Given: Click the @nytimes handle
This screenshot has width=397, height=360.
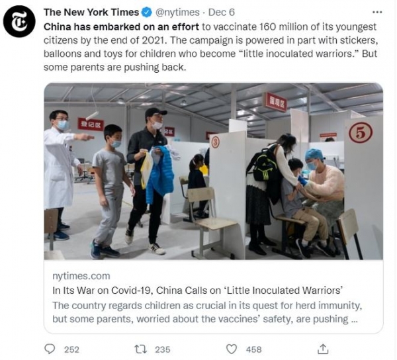Looking at the screenshot, I should click(x=177, y=13).
